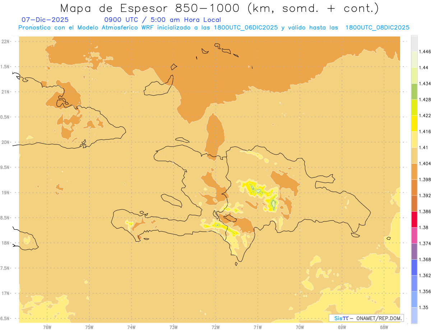Click the longitude label '75W'
Screen dimensions: 431x332
[89, 327]
